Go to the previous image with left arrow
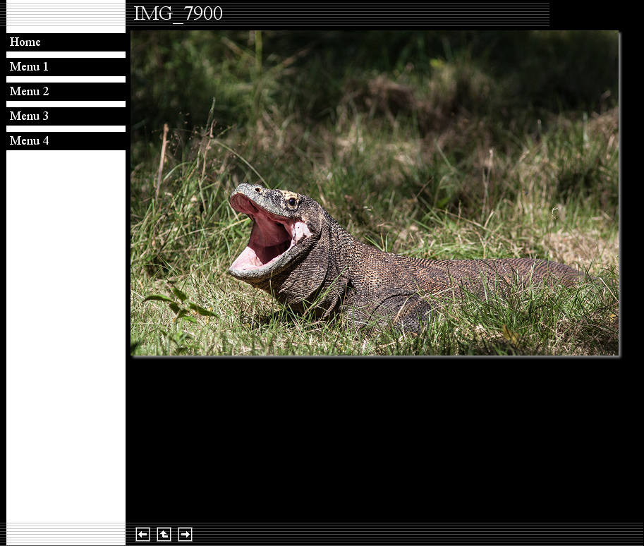 click(x=142, y=535)
